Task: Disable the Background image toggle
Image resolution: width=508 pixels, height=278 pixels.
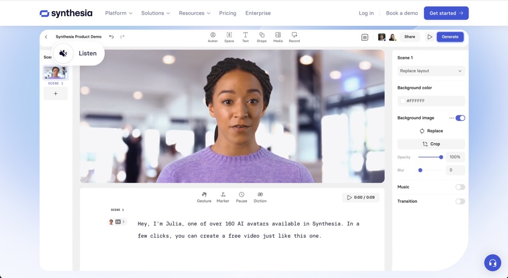Action: [460, 118]
